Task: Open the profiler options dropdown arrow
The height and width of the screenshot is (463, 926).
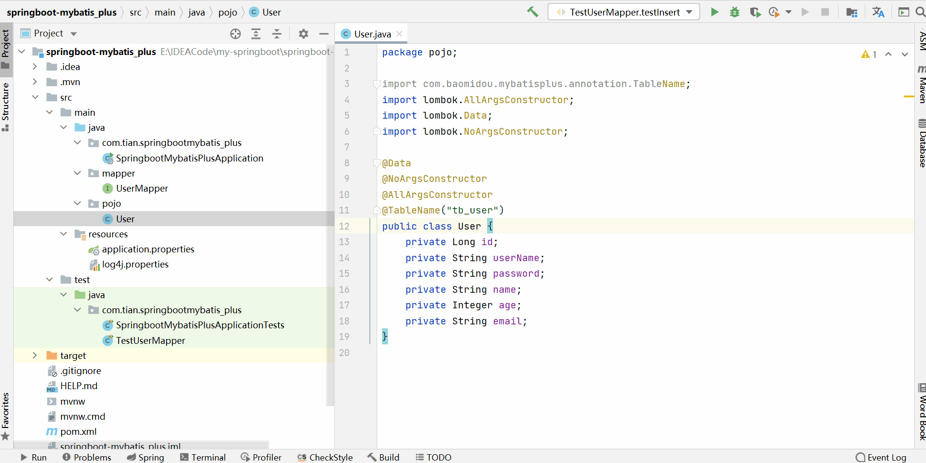Action: pyautogui.click(x=788, y=12)
